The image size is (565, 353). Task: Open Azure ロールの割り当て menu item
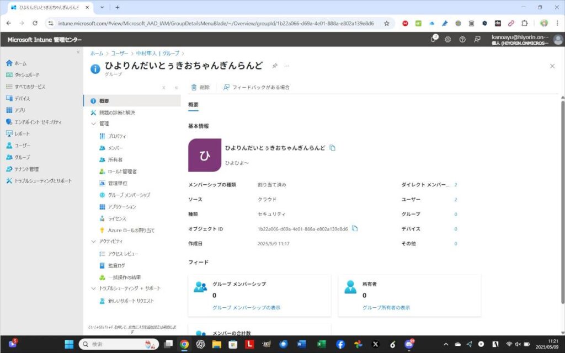pyautogui.click(x=127, y=230)
